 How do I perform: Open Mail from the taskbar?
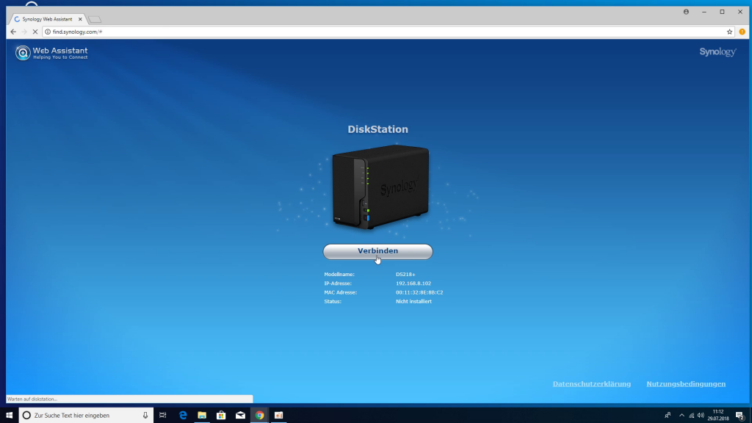coord(239,415)
